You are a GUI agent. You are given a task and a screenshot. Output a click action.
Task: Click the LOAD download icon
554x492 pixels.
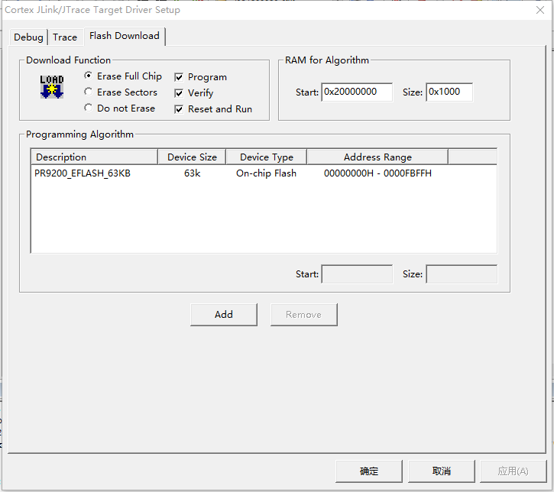(x=52, y=86)
